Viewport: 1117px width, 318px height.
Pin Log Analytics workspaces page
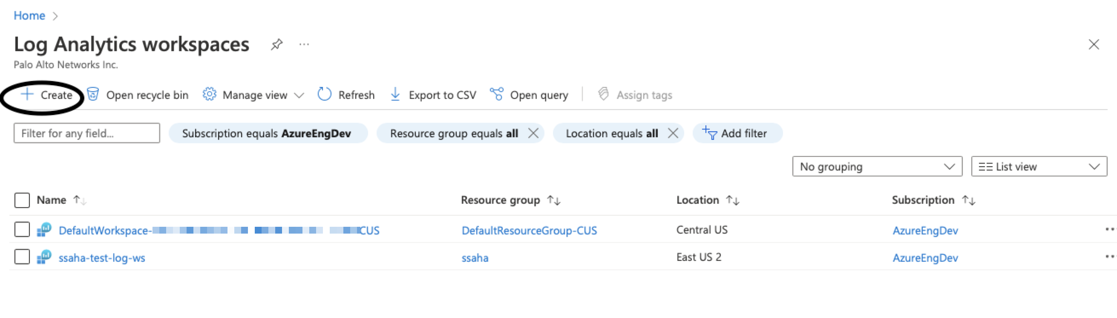pos(276,44)
